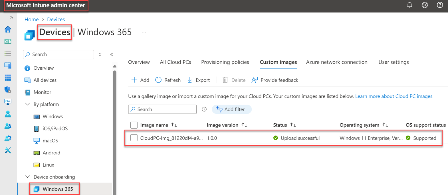Open Groups icon in left rail
The image size is (448, 195).
(8, 126)
